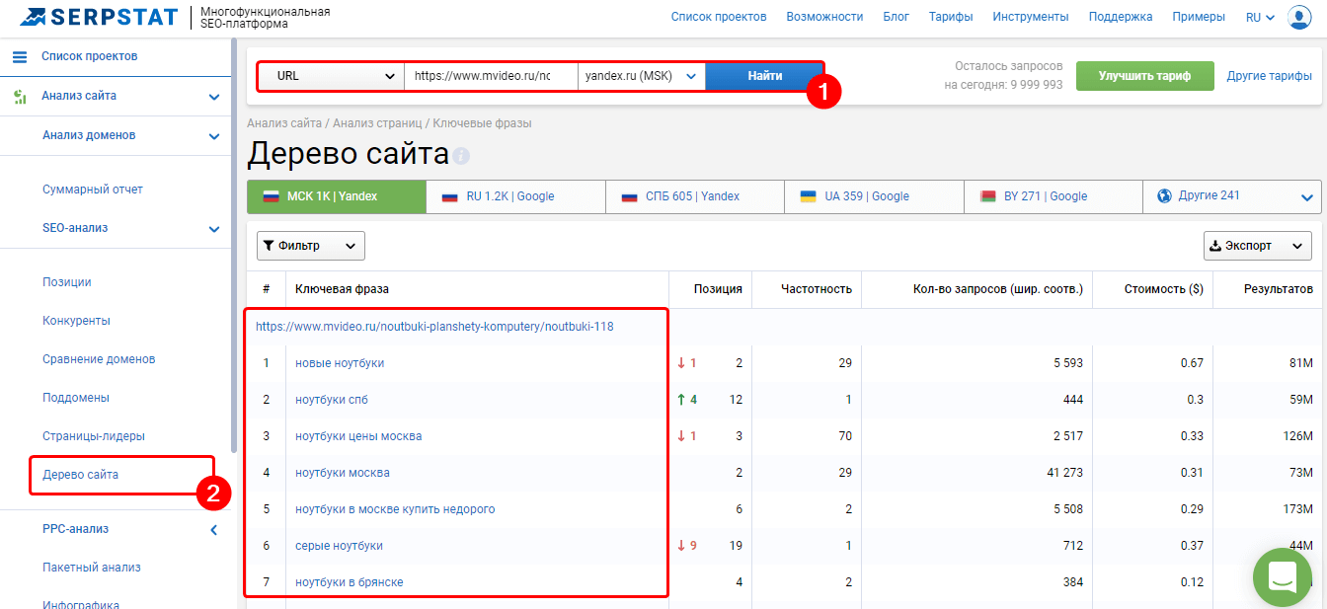Collapse the Анализ доменов sidebar section
Viewport: 1327px width, 609px height.
213,136
